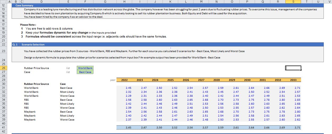This screenshot has width=332, height=134.
Task: Select the Best Case input cell
Action: click(x=85, y=72)
